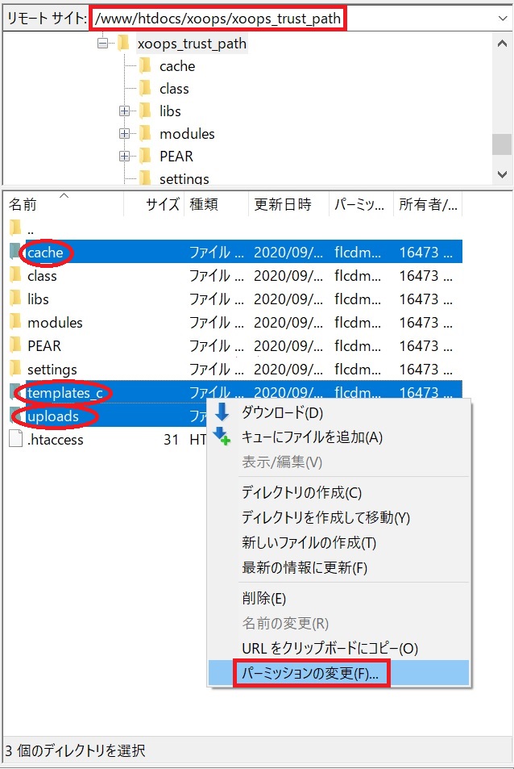514x769 pixels.
Task: Click class folder icon in tree
Action: pos(145,88)
